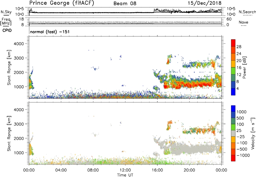Image resolution: width=256 pixels, height=177 pixels.
Task: Click the '16' power scale value
Action: click(x=239, y=68)
